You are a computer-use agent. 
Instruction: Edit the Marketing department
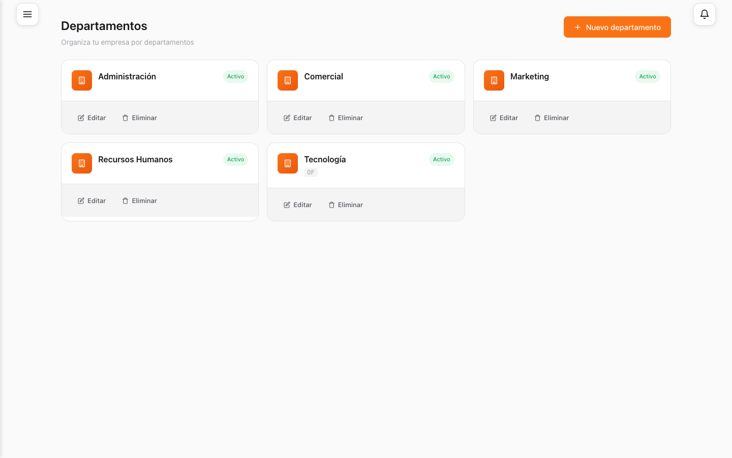tap(504, 118)
